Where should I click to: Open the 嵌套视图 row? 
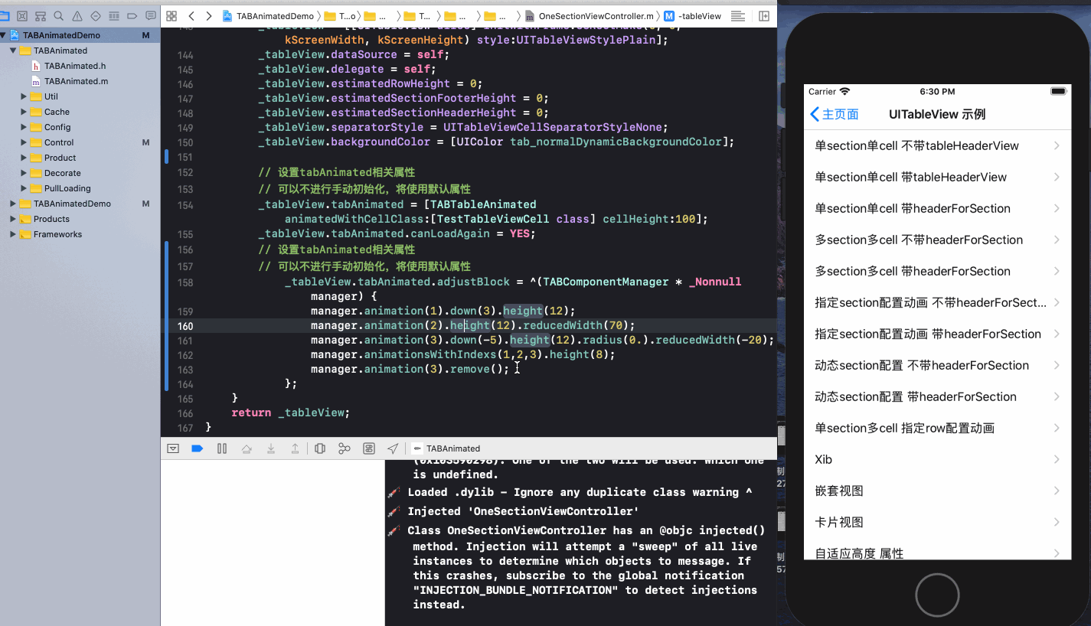937,491
